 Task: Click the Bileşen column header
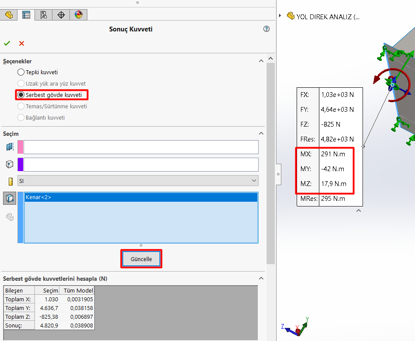pyautogui.click(x=19, y=290)
